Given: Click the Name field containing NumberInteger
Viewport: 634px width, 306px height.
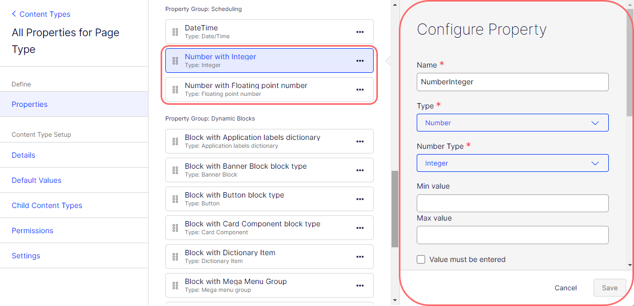Looking at the screenshot, I should coord(512,82).
